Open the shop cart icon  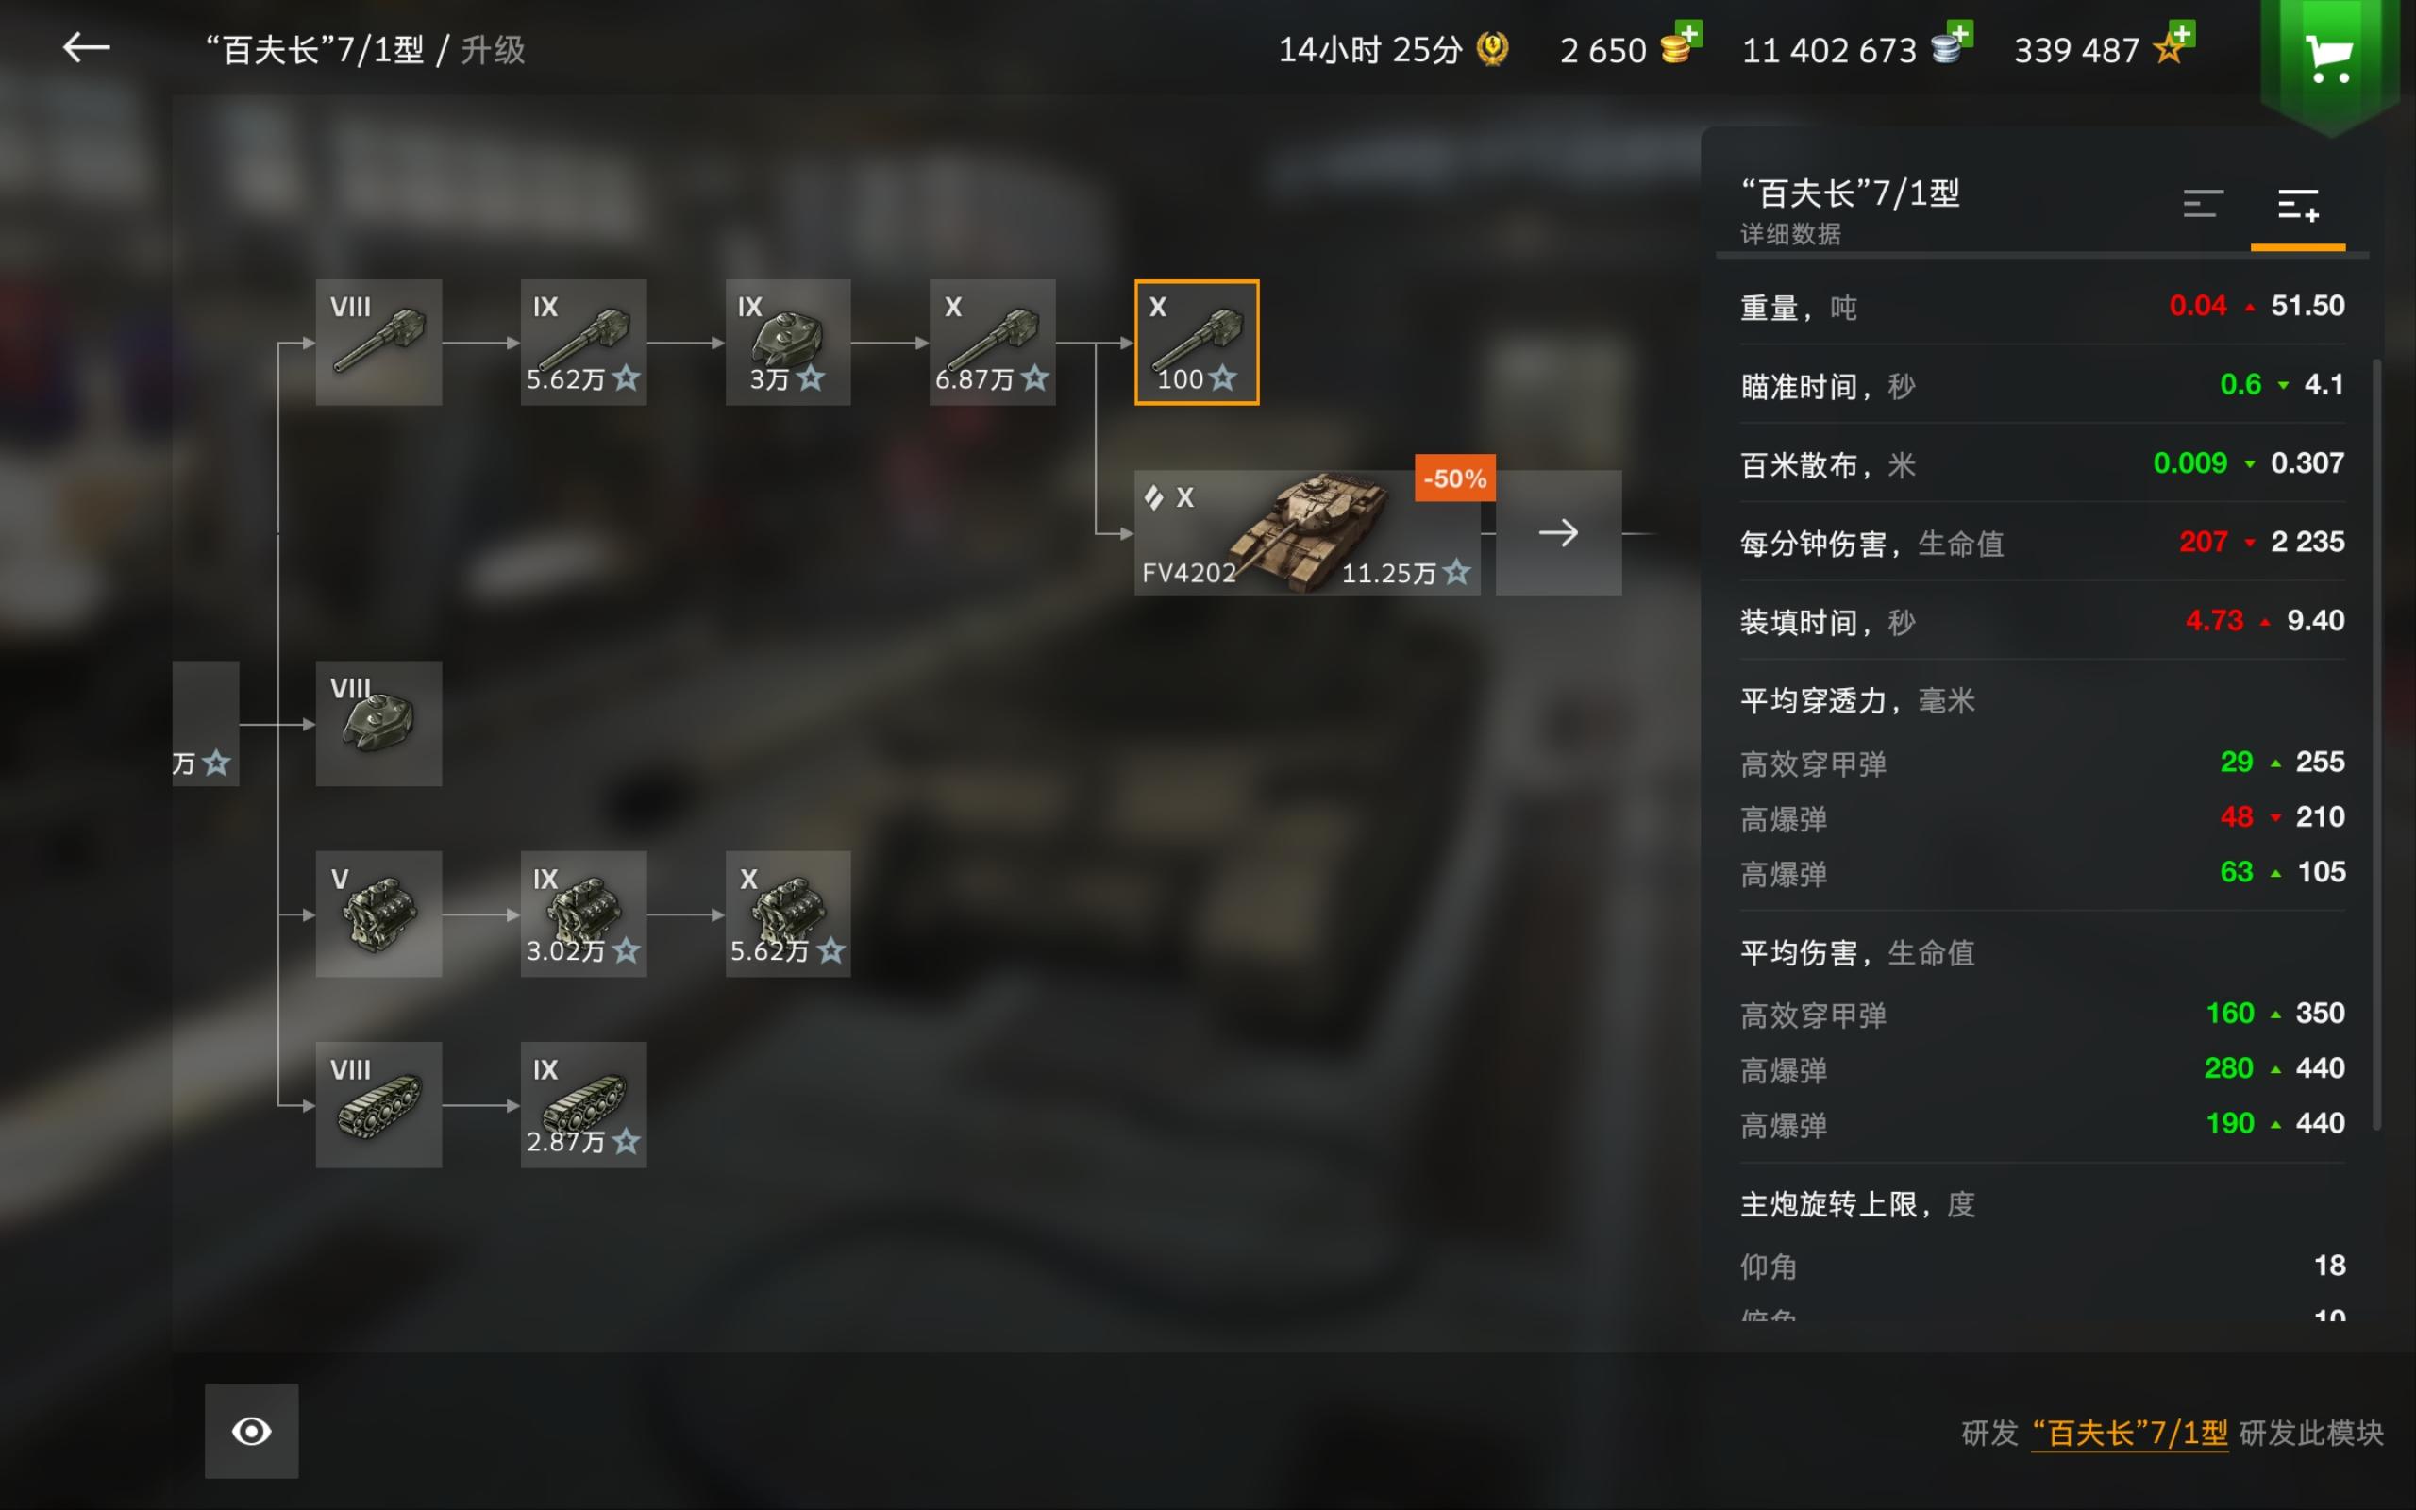pos(2329,59)
